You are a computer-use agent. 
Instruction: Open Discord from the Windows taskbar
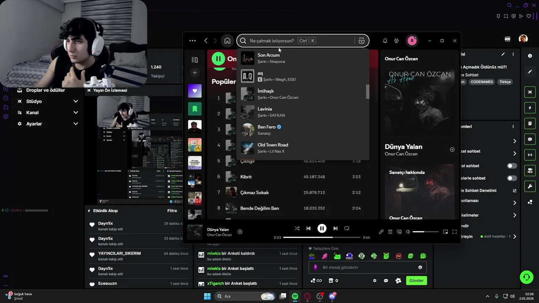[x=332, y=296]
